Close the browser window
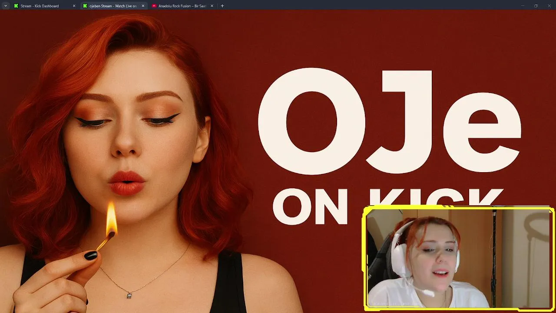This screenshot has height=313, width=556. pos(549,6)
